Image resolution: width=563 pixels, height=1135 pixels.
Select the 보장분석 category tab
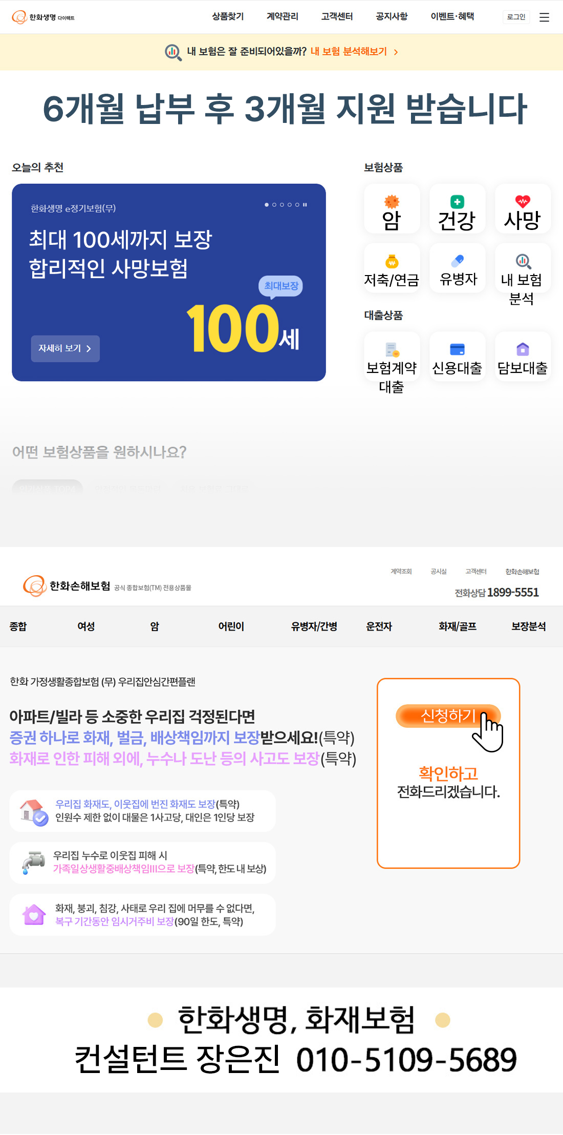[x=529, y=626]
